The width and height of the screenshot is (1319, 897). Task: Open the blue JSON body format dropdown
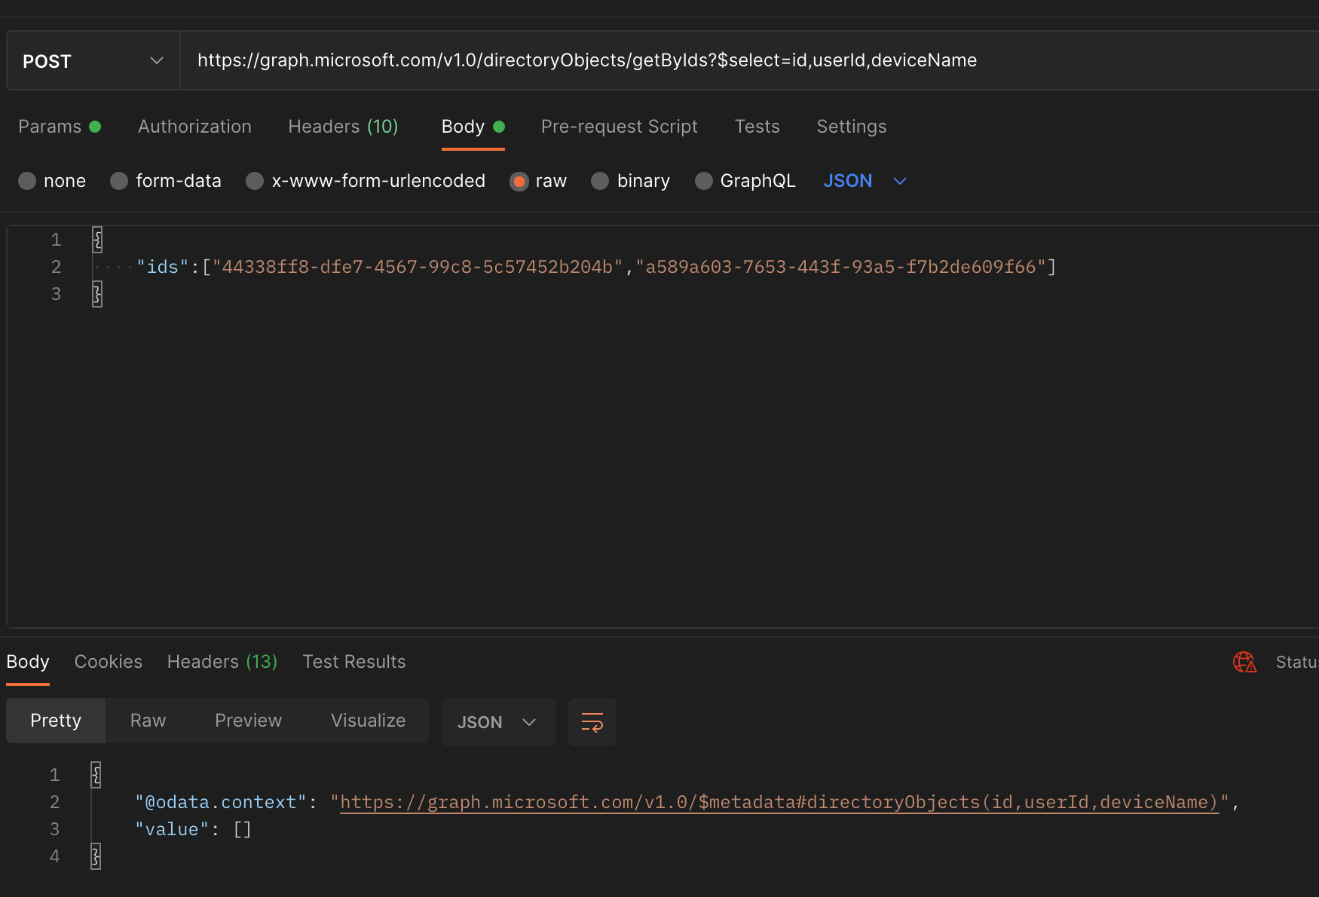[865, 181]
